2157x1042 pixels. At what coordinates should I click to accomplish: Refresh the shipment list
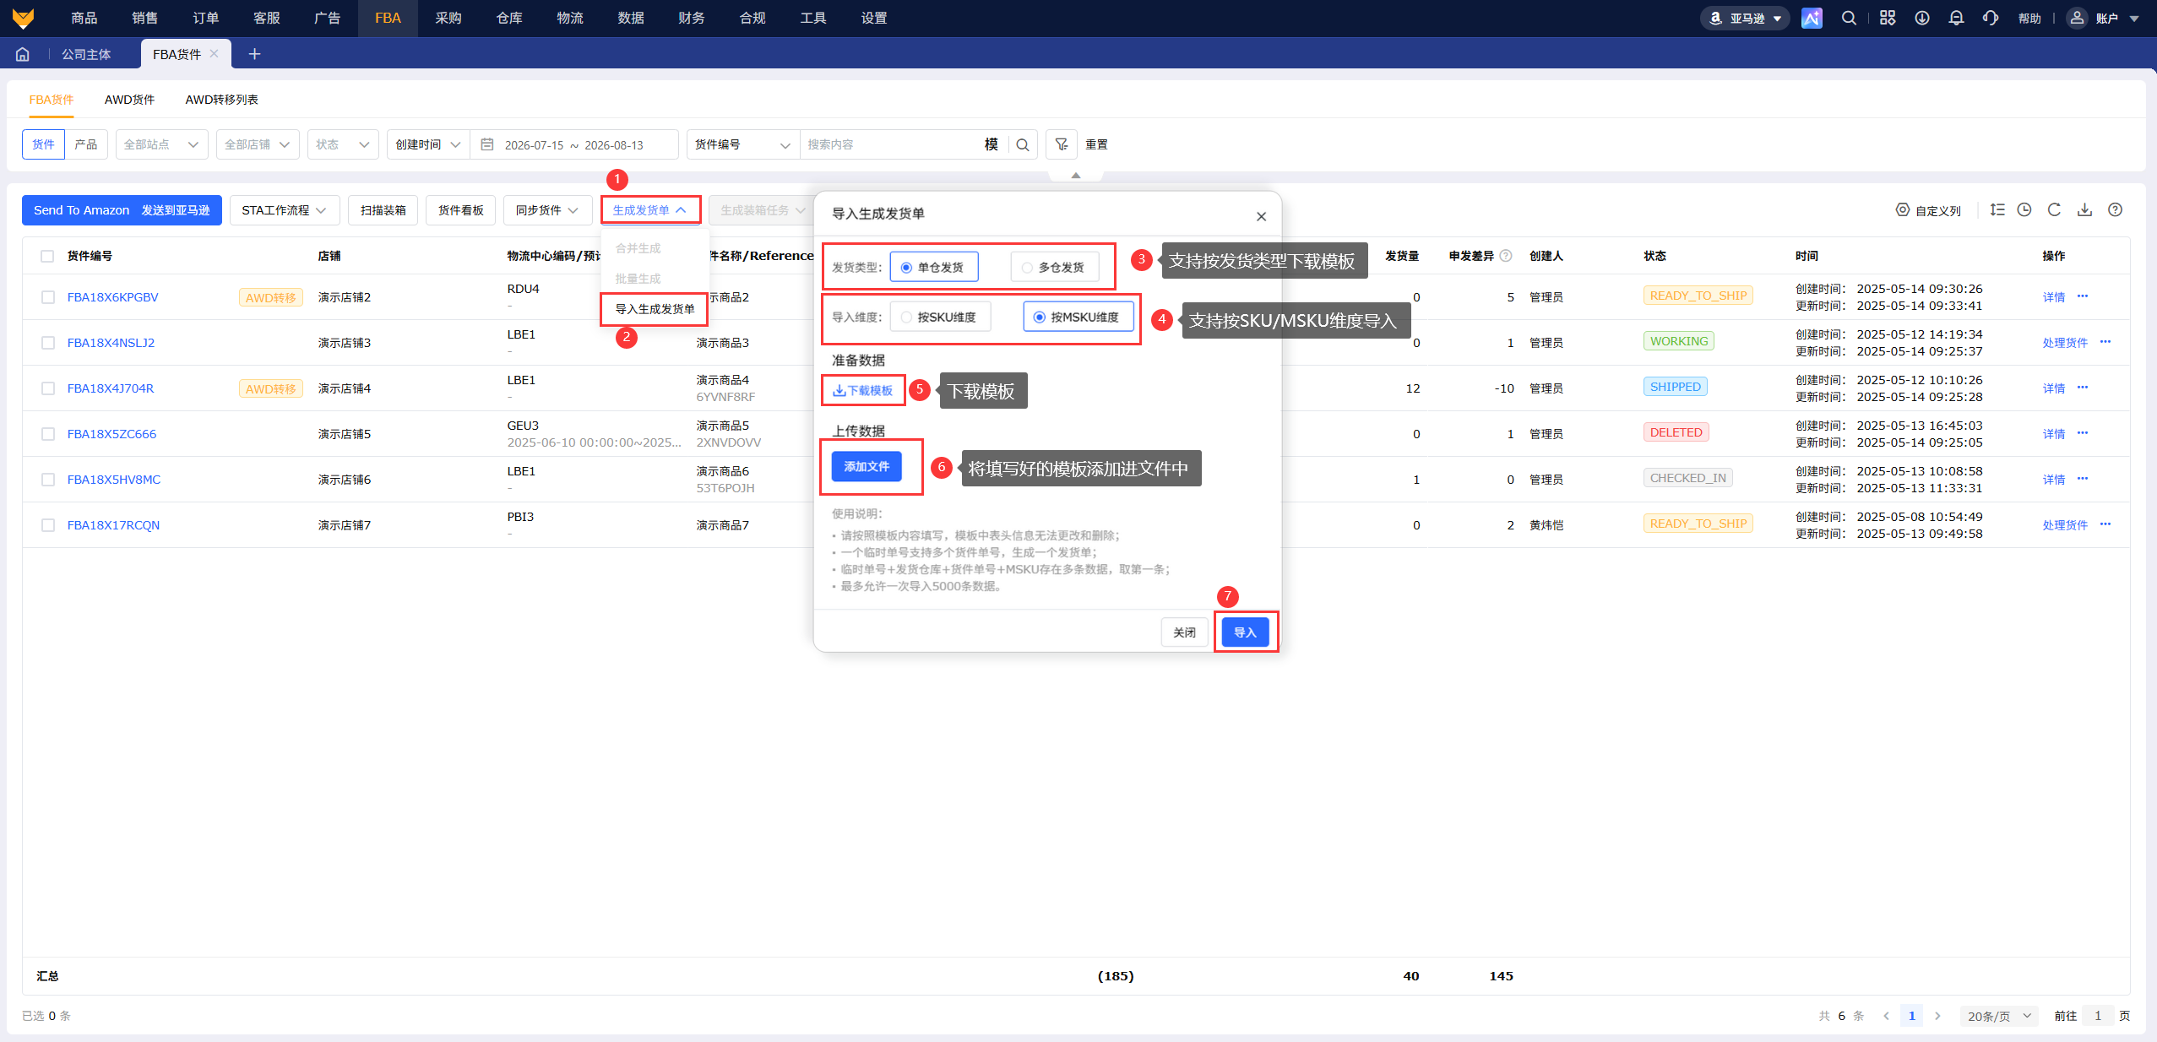(x=2055, y=209)
